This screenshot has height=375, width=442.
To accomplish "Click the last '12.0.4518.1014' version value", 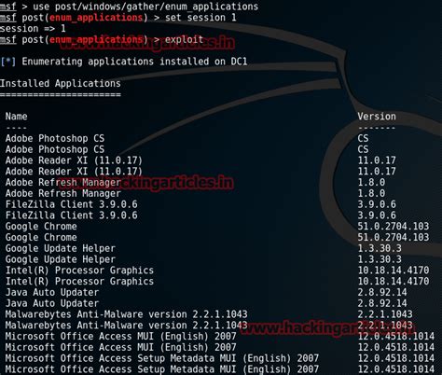I will 396,369.
